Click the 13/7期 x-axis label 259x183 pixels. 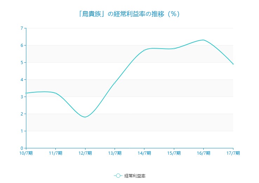coord(115,153)
